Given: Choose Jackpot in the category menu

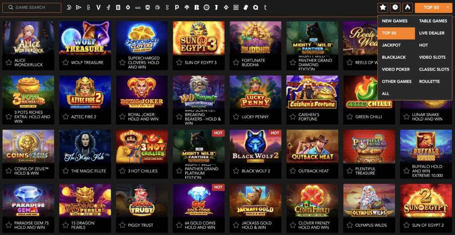Looking at the screenshot, I should [x=391, y=45].
